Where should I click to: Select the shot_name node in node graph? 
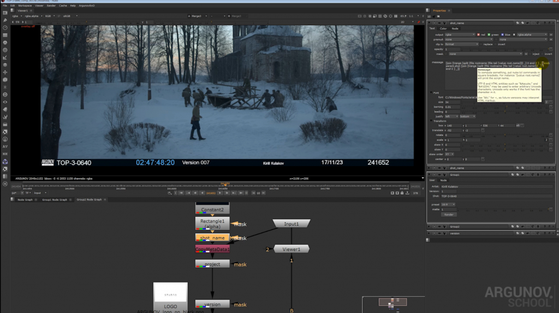point(212,238)
